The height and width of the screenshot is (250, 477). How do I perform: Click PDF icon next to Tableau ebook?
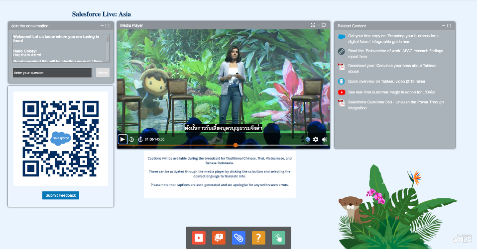tap(342, 67)
